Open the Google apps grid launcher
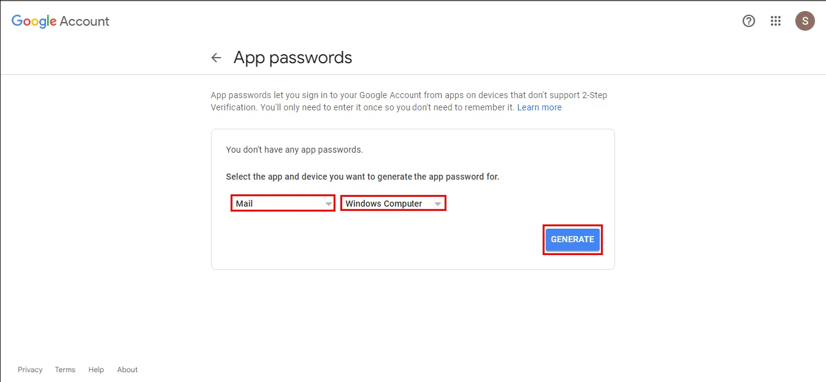 tap(776, 21)
